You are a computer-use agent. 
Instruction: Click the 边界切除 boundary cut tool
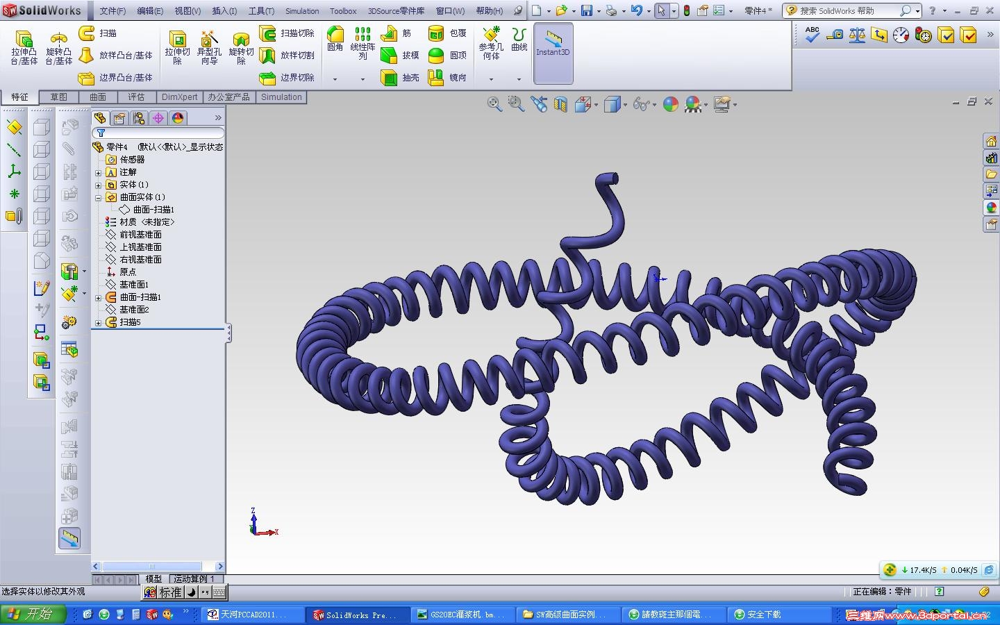click(x=287, y=77)
